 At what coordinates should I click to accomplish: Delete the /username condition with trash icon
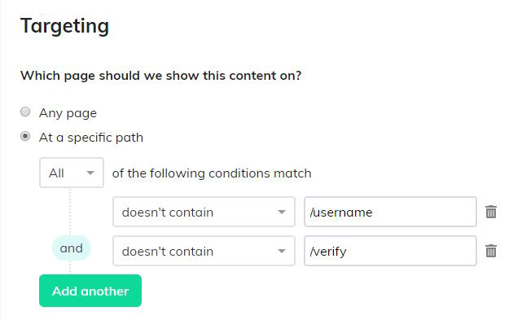pyautogui.click(x=491, y=212)
